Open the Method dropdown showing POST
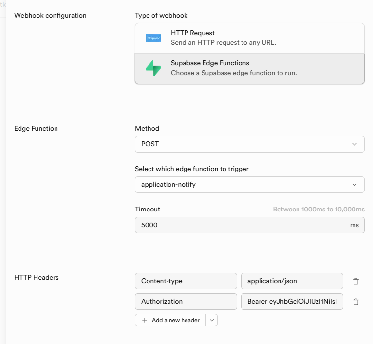Screen dimensions: 373x344 pos(249,144)
